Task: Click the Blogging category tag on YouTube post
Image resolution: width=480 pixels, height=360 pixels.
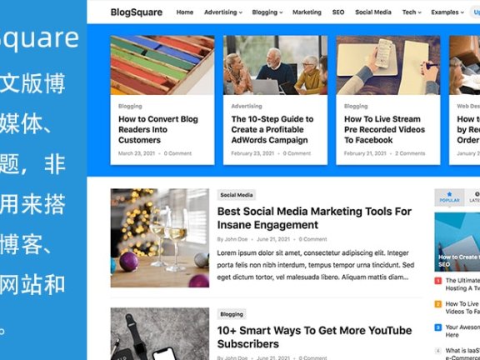Action: (x=232, y=314)
